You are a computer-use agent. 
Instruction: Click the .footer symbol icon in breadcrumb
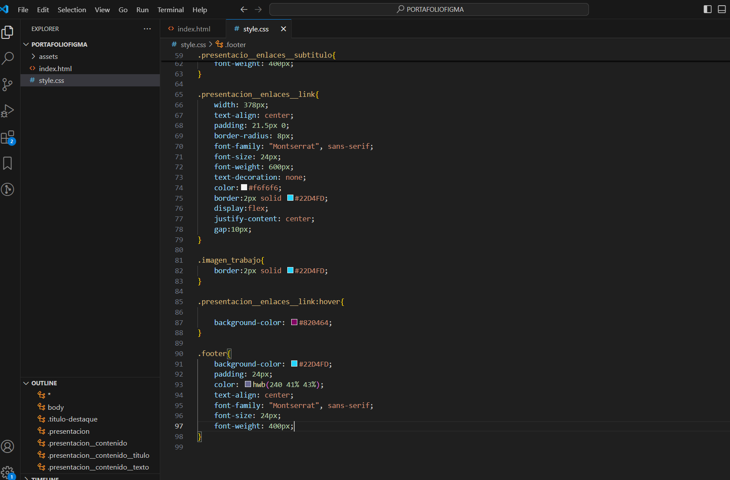pyautogui.click(x=220, y=45)
